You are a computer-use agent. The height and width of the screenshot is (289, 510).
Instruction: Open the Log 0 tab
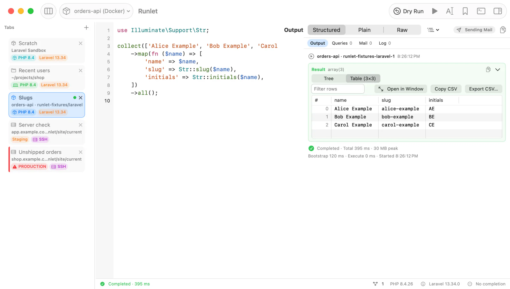pyautogui.click(x=385, y=43)
